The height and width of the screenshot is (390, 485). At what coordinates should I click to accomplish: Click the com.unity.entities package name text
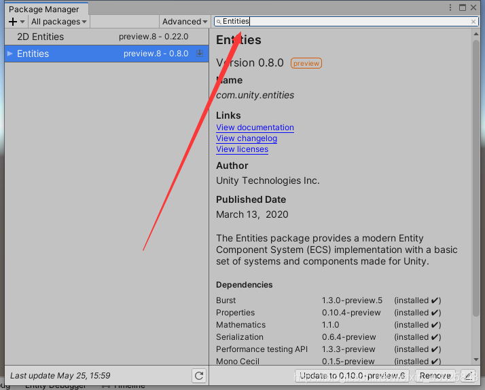[255, 95]
